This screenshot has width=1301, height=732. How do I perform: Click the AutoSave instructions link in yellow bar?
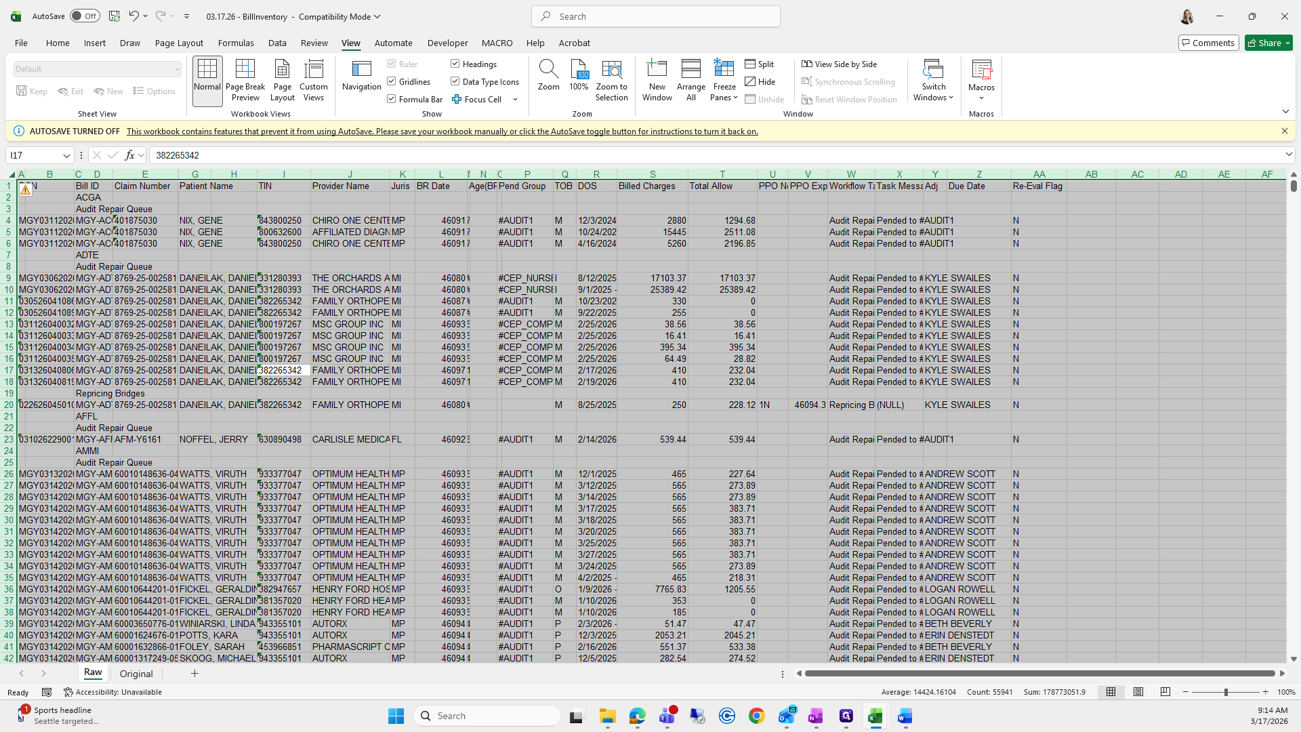pyautogui.click(x=442, y=131)
